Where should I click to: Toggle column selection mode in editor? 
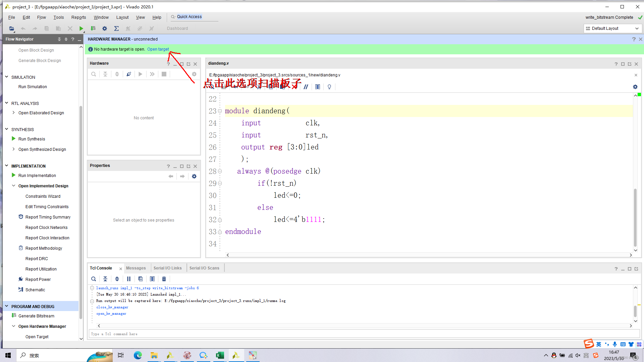(x=318, y=87)
